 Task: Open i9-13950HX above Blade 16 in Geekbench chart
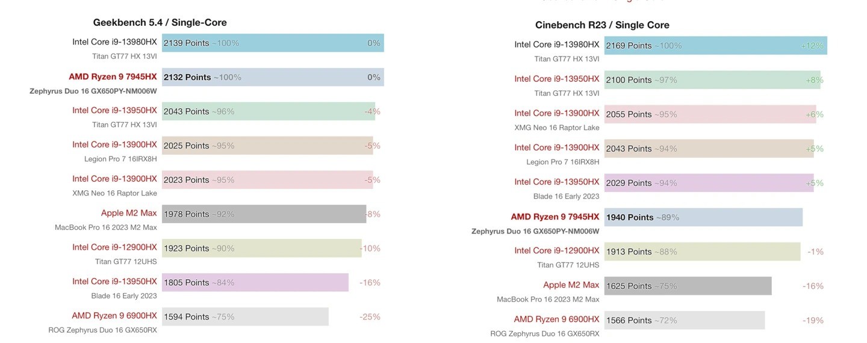pyautogui.click(x=114, y=282)
